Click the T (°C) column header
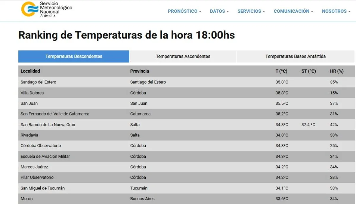356x204 pixels. click(281, 71)
